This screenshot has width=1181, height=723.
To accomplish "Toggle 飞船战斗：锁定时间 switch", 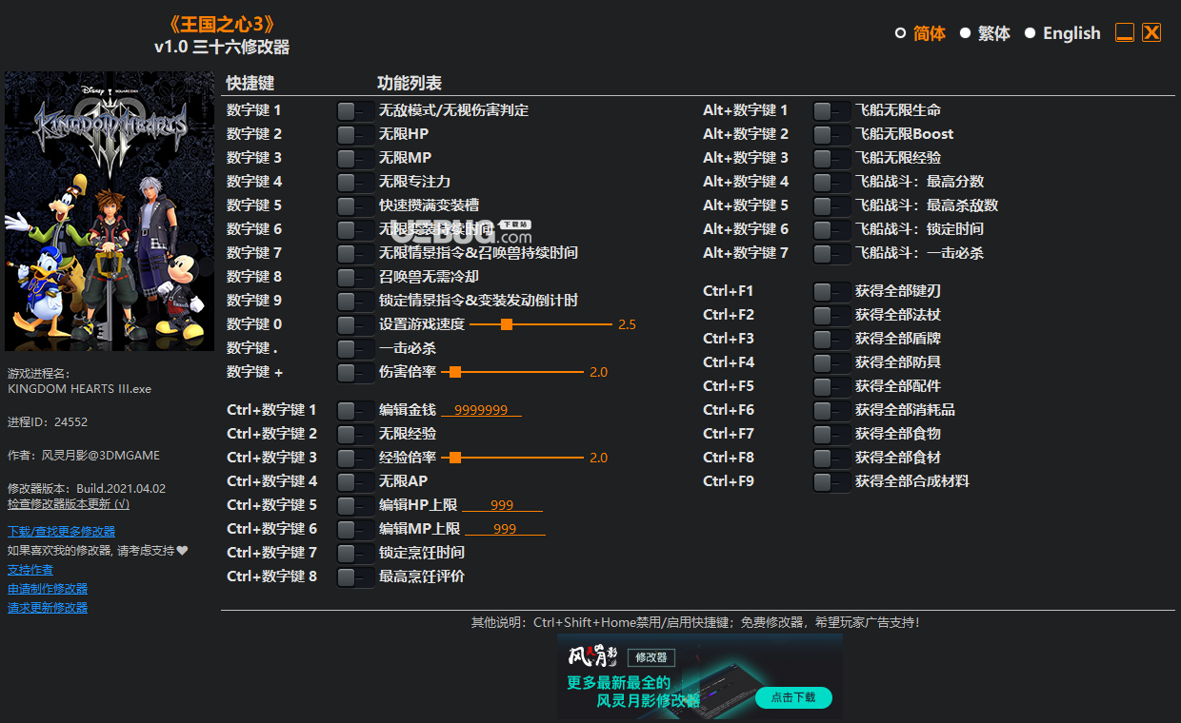I will coord(832,229).
